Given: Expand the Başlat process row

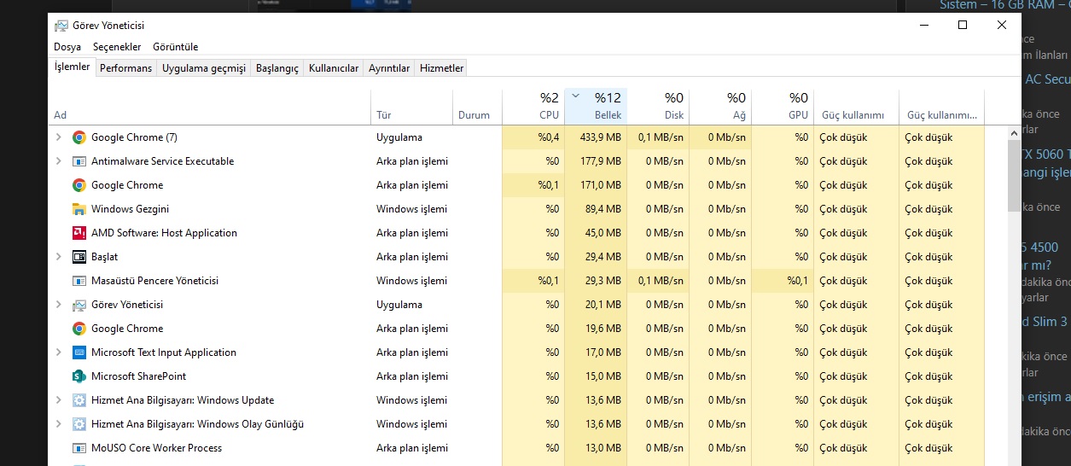Looking at the screenshot, I should coord(59,257).
